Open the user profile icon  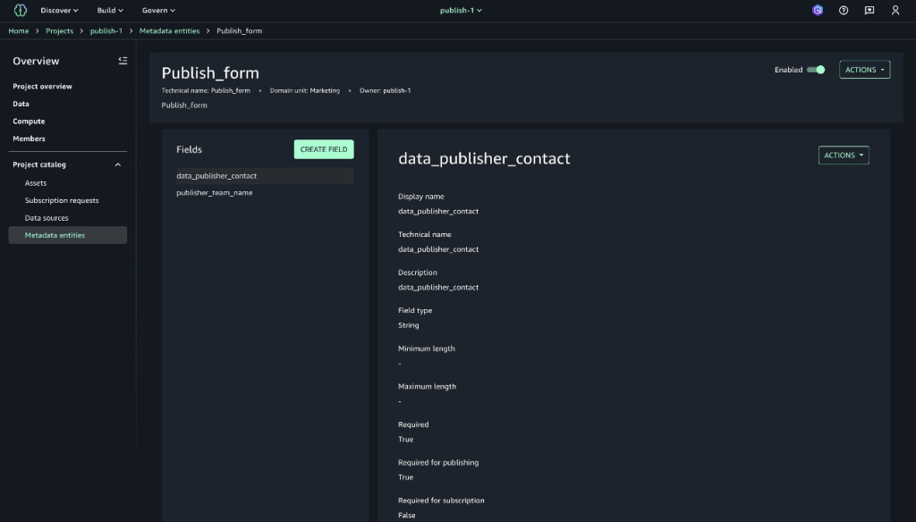click(895, 11)
